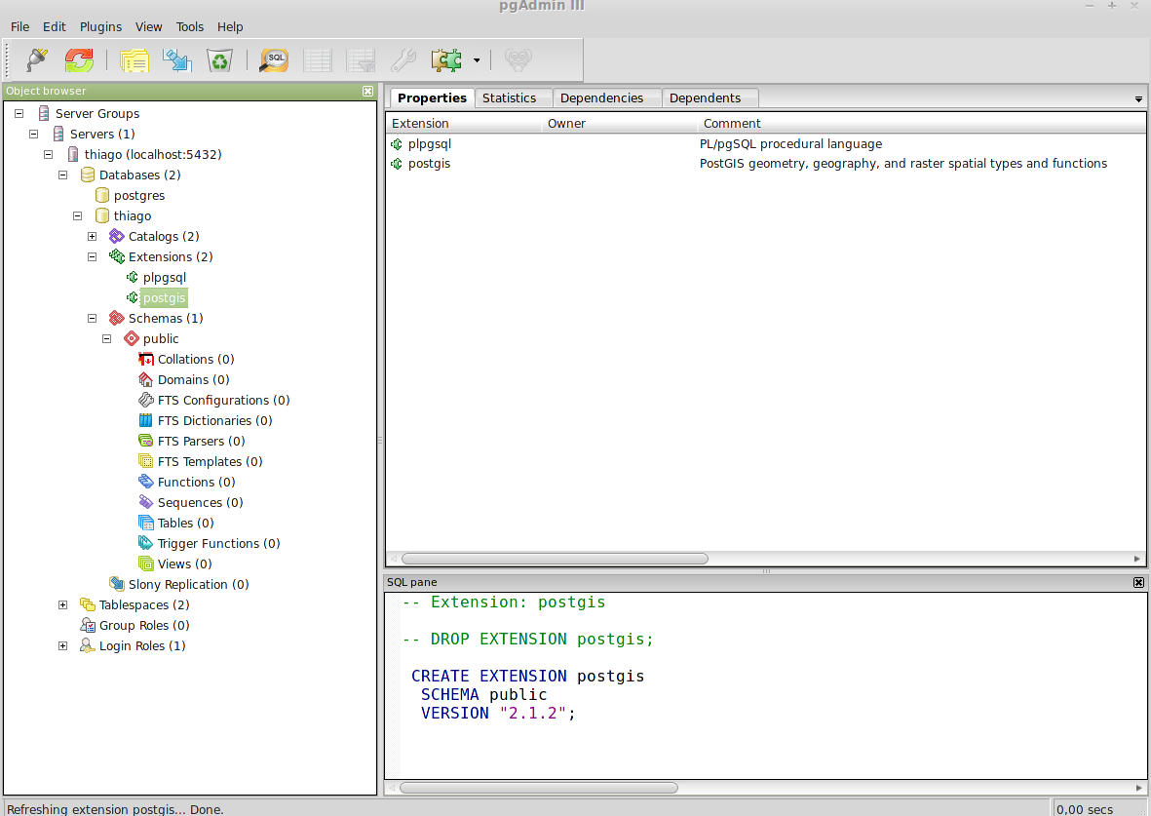Switch to the Statistics tab

coord(510,97)
